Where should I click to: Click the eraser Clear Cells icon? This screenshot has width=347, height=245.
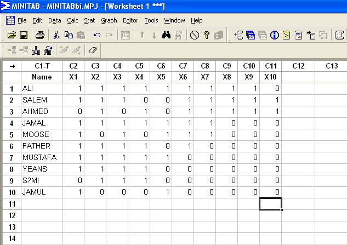pyautogui.click(x=92, y=50)
